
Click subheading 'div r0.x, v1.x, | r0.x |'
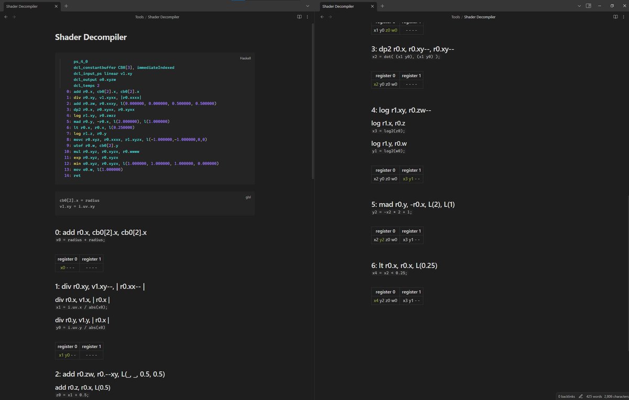[x=82, y=300]
